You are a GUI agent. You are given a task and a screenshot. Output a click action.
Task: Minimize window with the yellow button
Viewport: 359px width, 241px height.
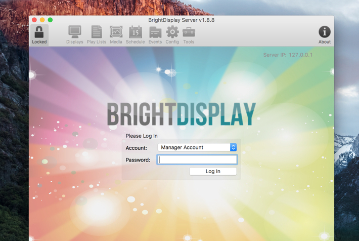click(42, 20)
